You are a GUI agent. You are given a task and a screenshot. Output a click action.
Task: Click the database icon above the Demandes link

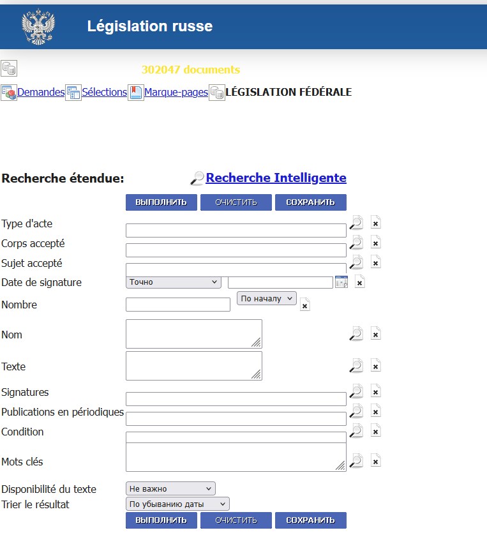click(x=9, y=69)
